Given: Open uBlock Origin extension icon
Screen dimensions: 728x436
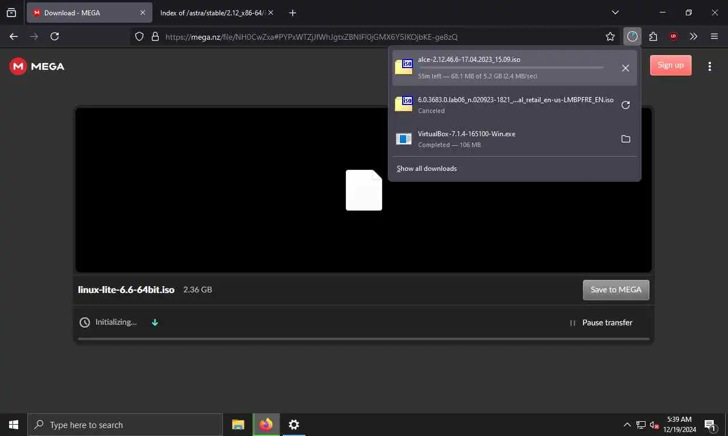Looking at the screenshot, I should 673,36.
